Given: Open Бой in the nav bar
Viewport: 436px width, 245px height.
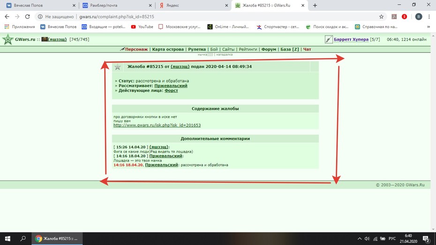Looking at the screenshot, I should click(x=214, y=49).
